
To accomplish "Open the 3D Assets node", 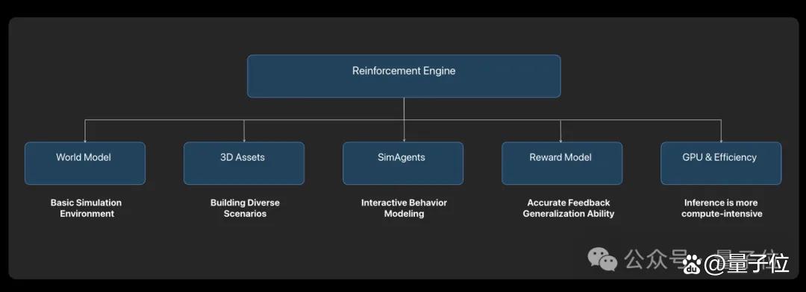I will (243, 163).
